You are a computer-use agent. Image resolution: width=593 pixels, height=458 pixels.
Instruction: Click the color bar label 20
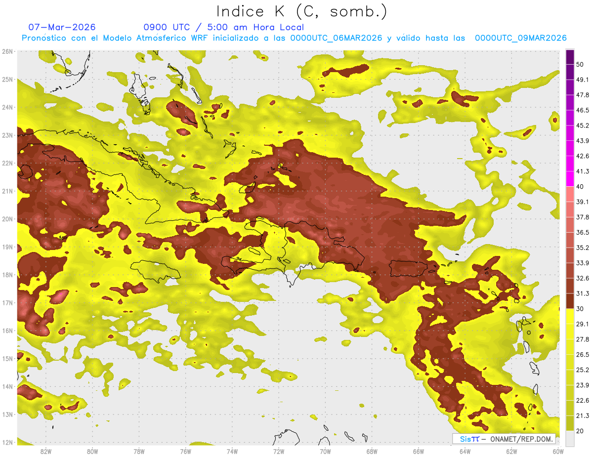coord(580,431)
